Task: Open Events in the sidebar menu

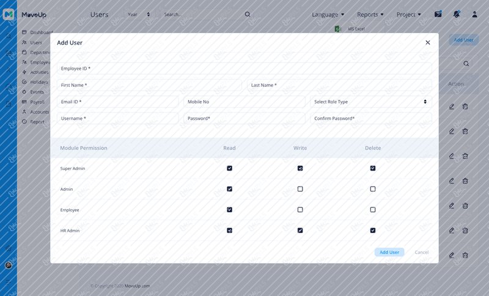Action: 33,92
